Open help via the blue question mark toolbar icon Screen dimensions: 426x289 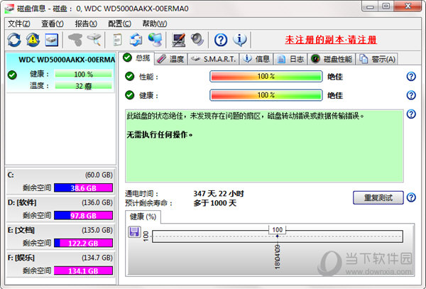click(x=221, y=39)
